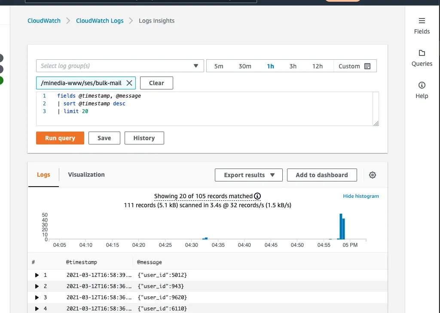Screen dimensions: 440x313
Task: Select the 5m time range
Action: [219, 66]
